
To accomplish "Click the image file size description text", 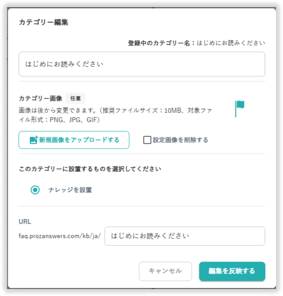I will 115,115.
